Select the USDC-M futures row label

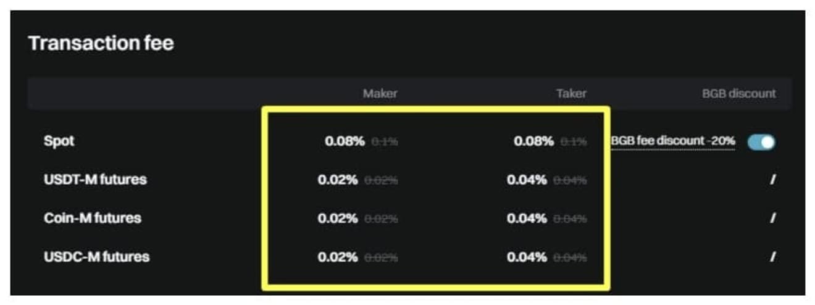(x=96, y=257)
